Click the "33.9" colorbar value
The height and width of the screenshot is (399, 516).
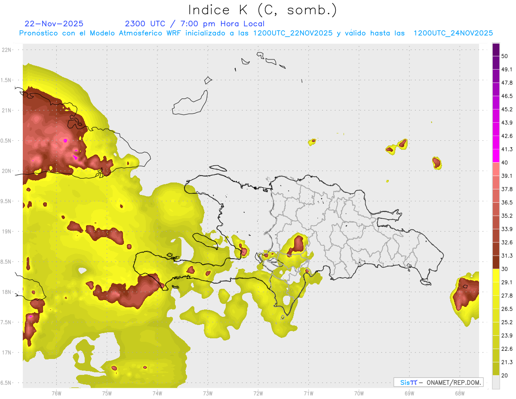tap(507, 229)
